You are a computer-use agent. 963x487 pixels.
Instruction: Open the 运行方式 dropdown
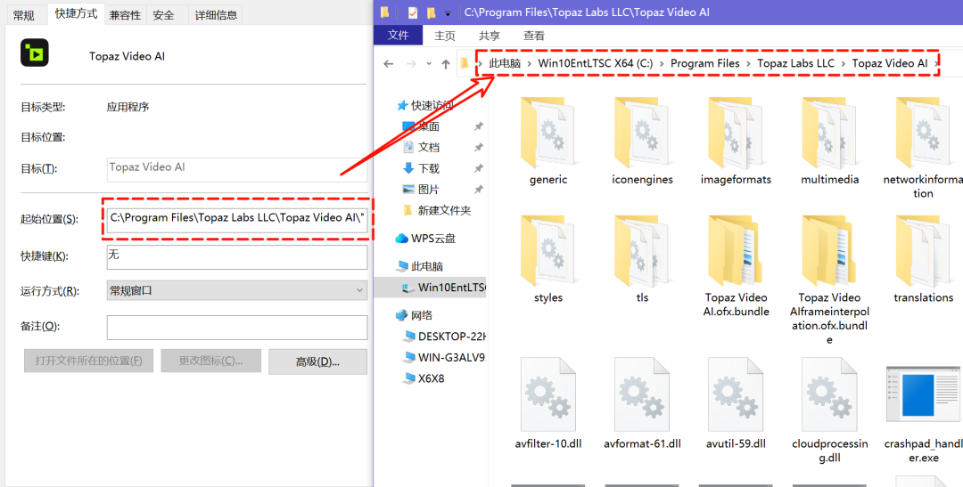pos(237,291)
